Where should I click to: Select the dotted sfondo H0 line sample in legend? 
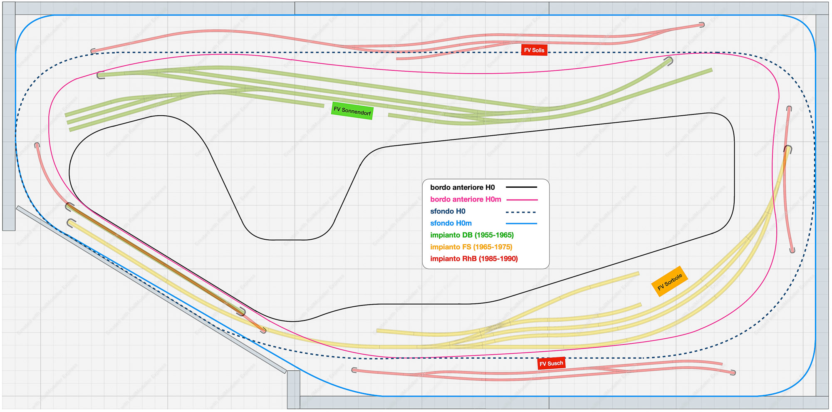(521, 212)
